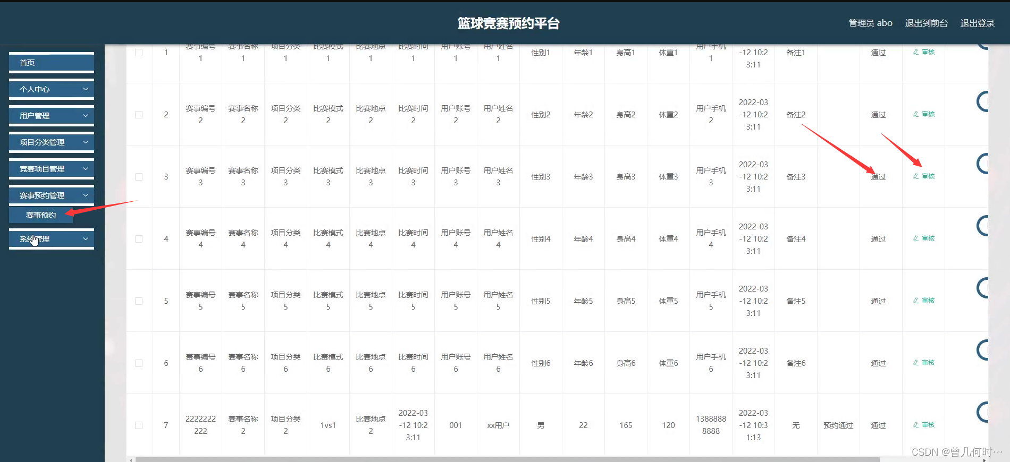The image size is (1010, 462).
Task: Click the 通过 status in row 3
Action: (878, 177)
